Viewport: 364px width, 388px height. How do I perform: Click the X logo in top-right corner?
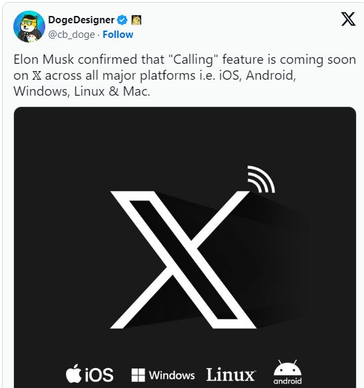click(348, 19)
